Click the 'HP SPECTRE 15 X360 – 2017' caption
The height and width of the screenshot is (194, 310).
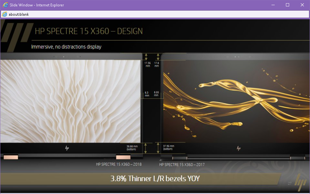[x=182, y=165]
